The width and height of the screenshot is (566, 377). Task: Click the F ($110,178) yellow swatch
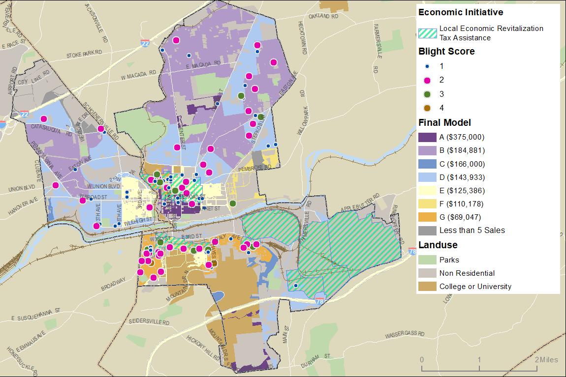pos(427,204)
